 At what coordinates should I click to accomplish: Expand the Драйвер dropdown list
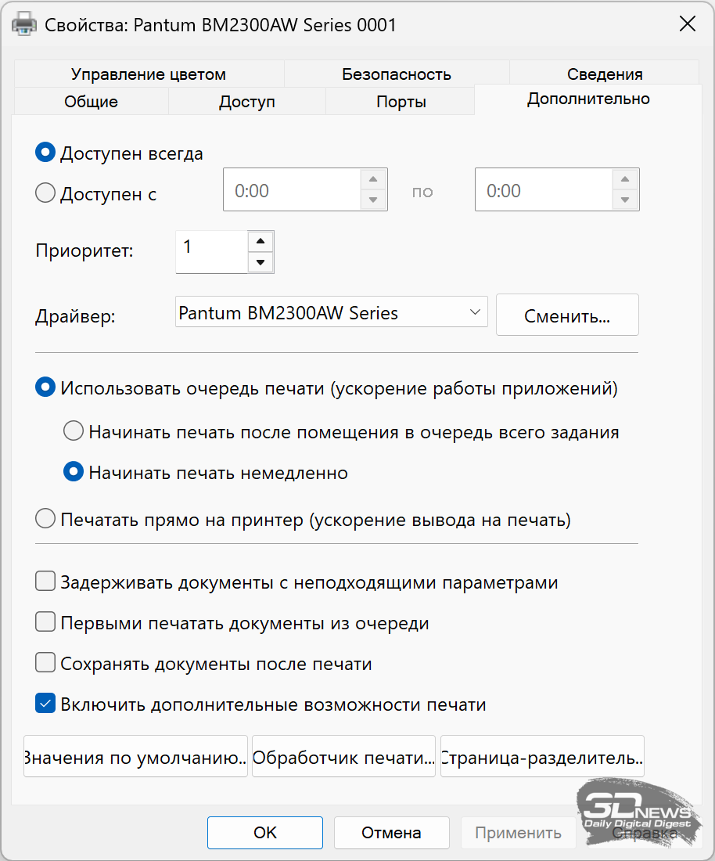point(474,313)
